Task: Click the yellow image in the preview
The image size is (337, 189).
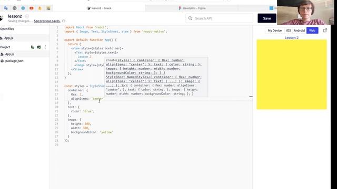Action: click(292, 75)
